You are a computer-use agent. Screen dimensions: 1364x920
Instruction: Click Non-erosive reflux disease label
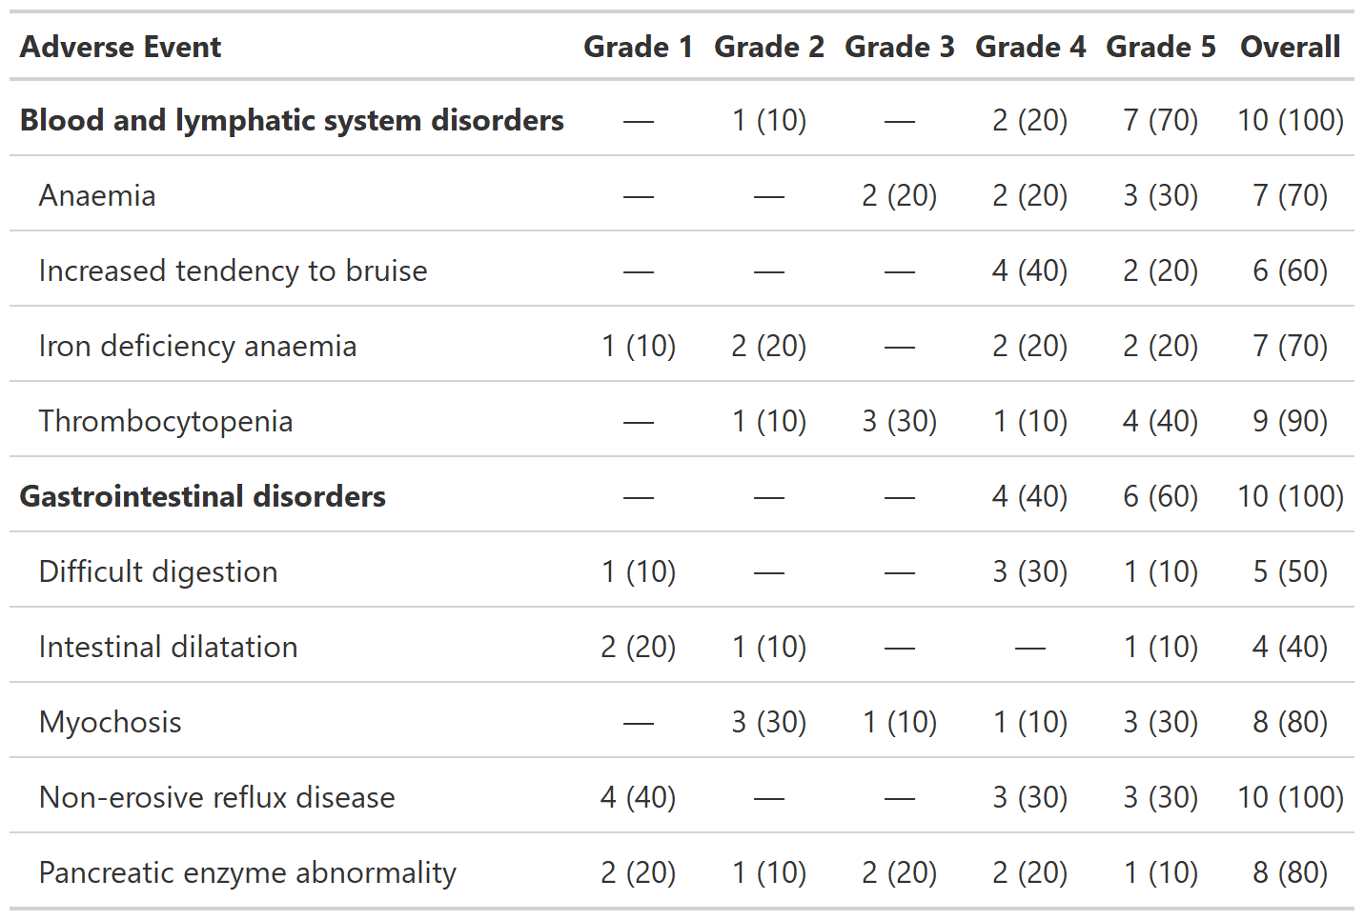216,797
